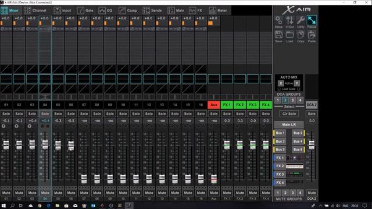Select Bus 2 send layer
Screen dimensions: 372x209
click(x=298, y=133)
